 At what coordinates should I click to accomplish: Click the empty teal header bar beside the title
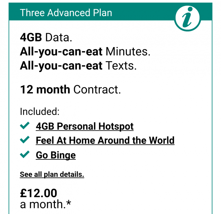tap(142, 12)
